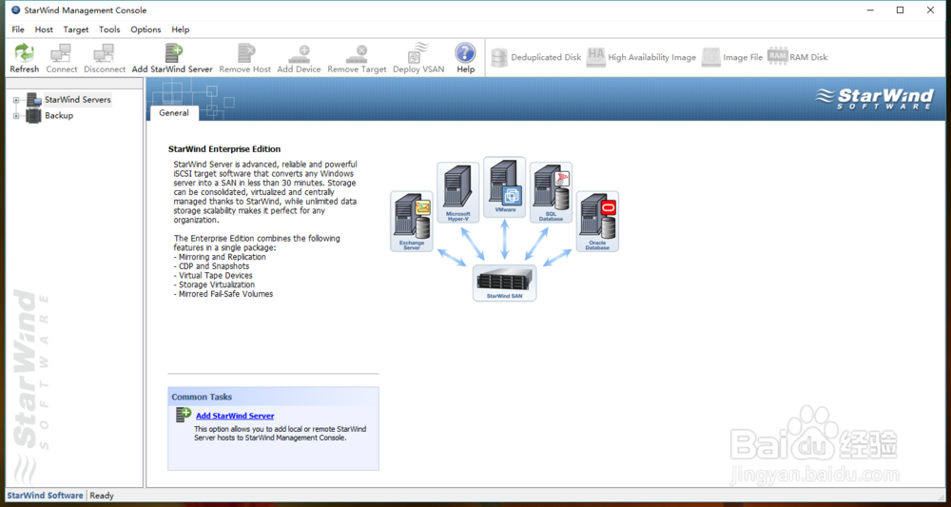
Task: Click the VMware diagram icon
Action: coord(505,186)
